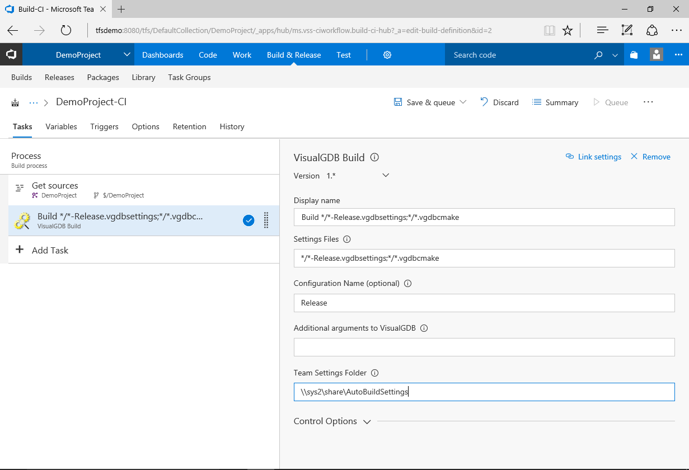Click the user profile avatar icon top right
This screenshot has width=689, height=470.
(656, 55)
